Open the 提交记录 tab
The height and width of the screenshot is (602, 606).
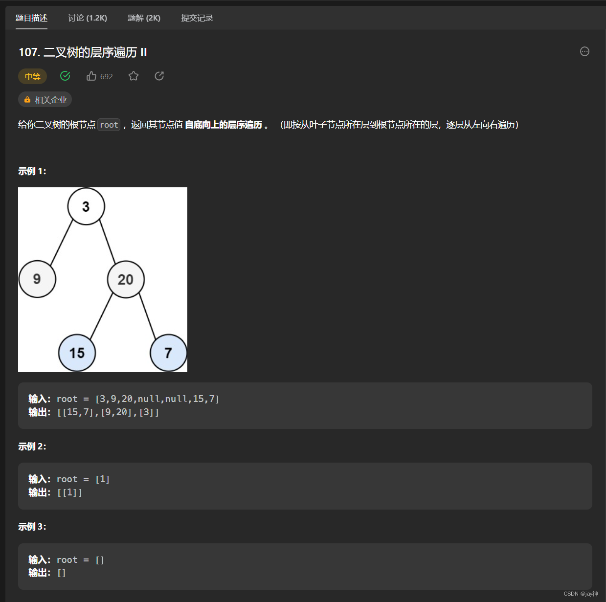[197, 18]
